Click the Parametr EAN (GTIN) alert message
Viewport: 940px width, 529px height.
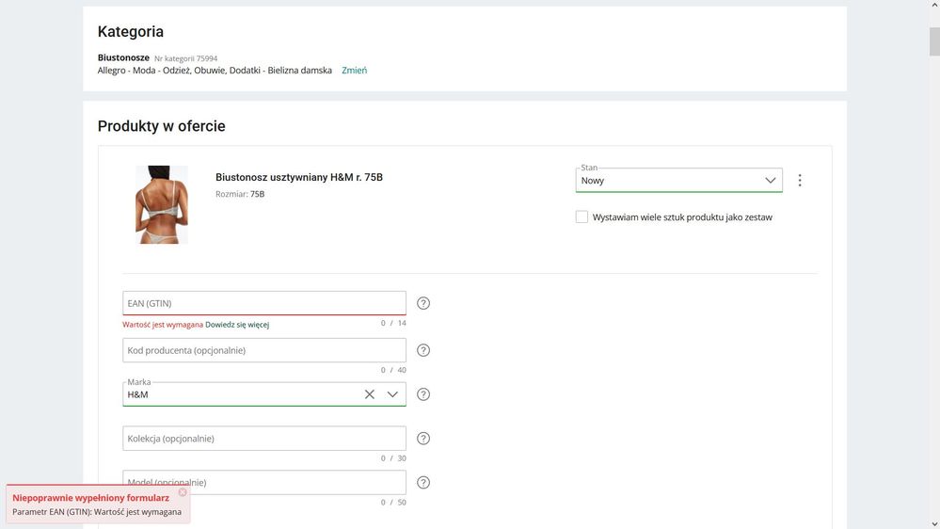coord(97,512)
